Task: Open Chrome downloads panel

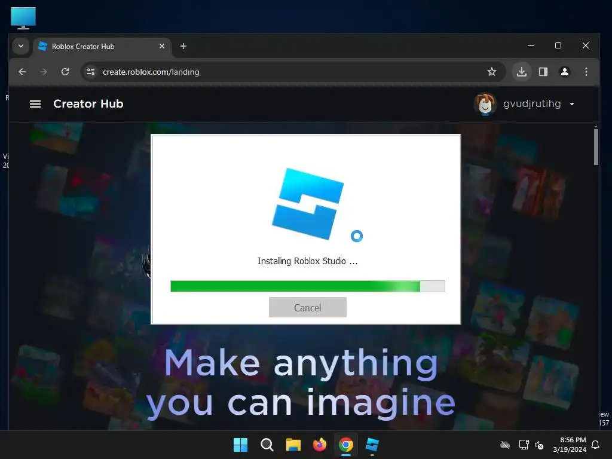Action: tap(521, 72)
